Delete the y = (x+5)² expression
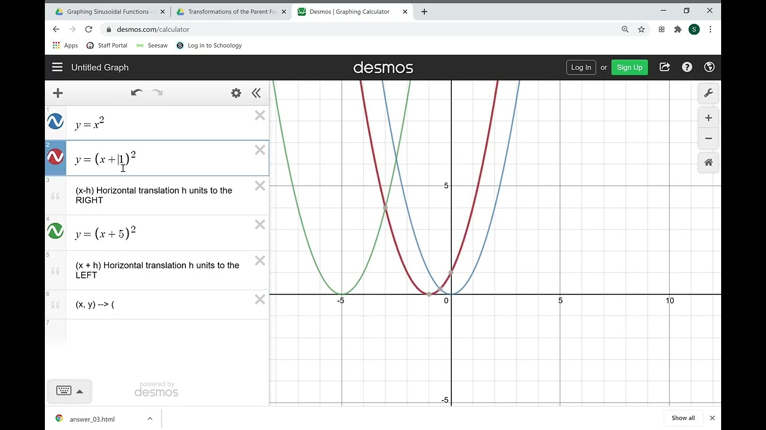Screen dimensions: 766x430 click(260, 225)
